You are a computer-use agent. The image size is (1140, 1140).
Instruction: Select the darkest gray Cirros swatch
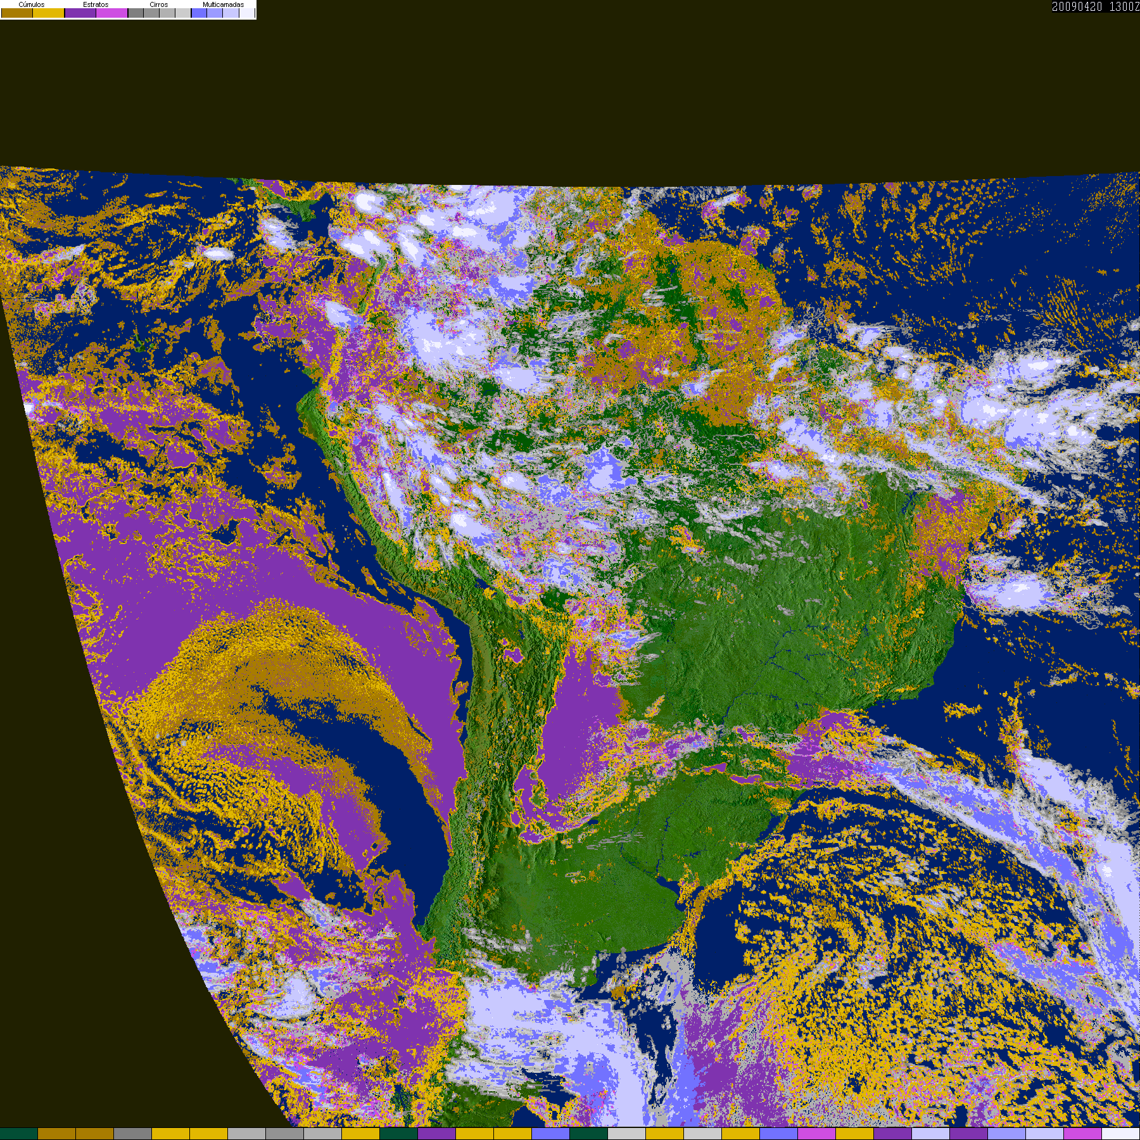(136, 13)
